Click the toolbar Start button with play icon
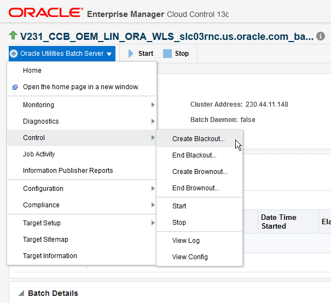This screenshot has height=303, width=331. [141, 54]
